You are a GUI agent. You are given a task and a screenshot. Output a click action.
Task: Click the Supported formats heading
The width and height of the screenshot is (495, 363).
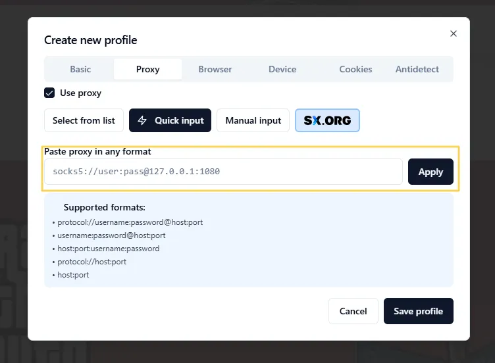click(105, 208)
